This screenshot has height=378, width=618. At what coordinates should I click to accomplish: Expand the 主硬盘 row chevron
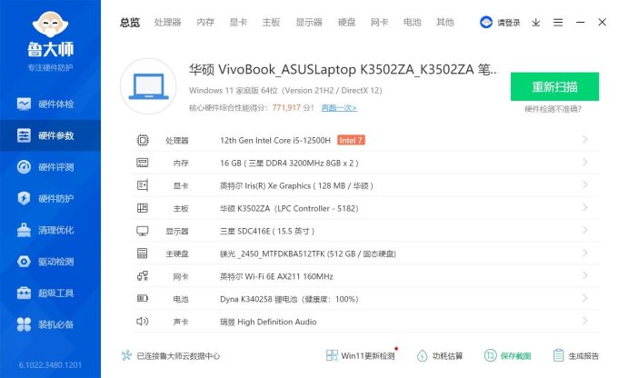click(585, 253)
